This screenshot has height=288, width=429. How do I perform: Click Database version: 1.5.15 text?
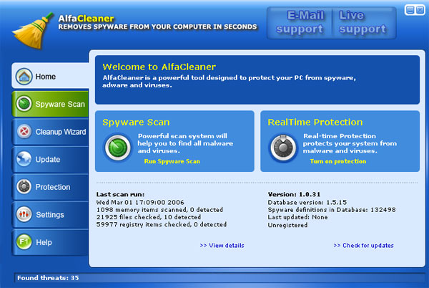tap(307, 202)
